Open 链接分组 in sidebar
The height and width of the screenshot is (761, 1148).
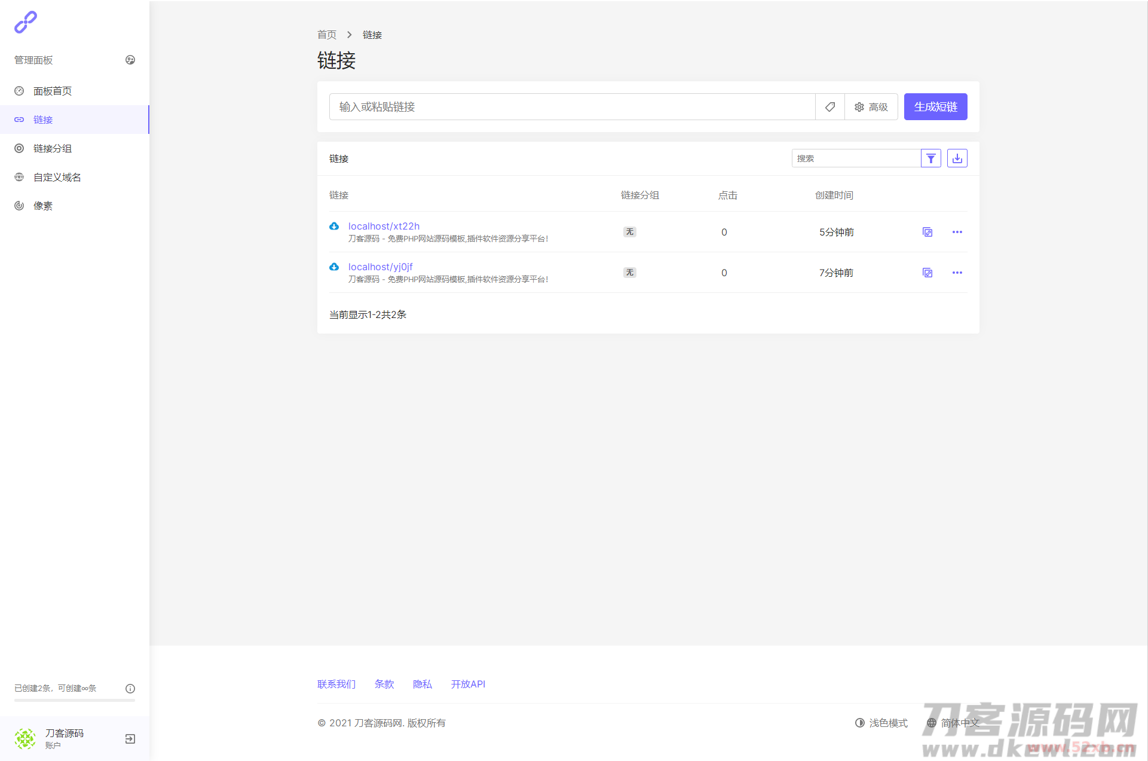pos(53,148)
